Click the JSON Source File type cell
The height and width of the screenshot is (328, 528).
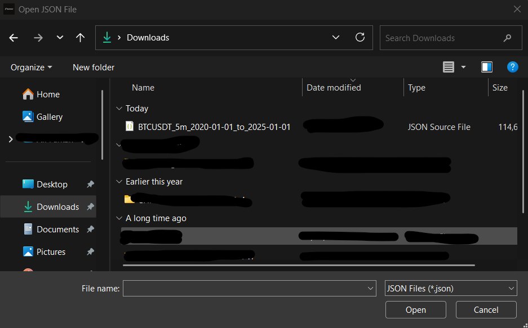[439, 127]
